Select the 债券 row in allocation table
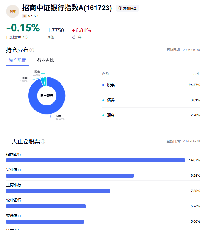This screenshot has width=209, height=230. click(x=151, y=100)
